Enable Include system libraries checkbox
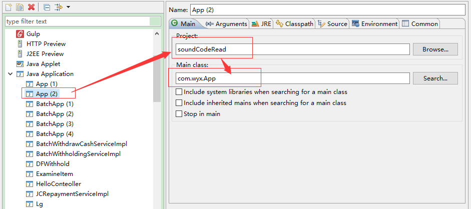471x209 pixels. [x=179, y=92]
